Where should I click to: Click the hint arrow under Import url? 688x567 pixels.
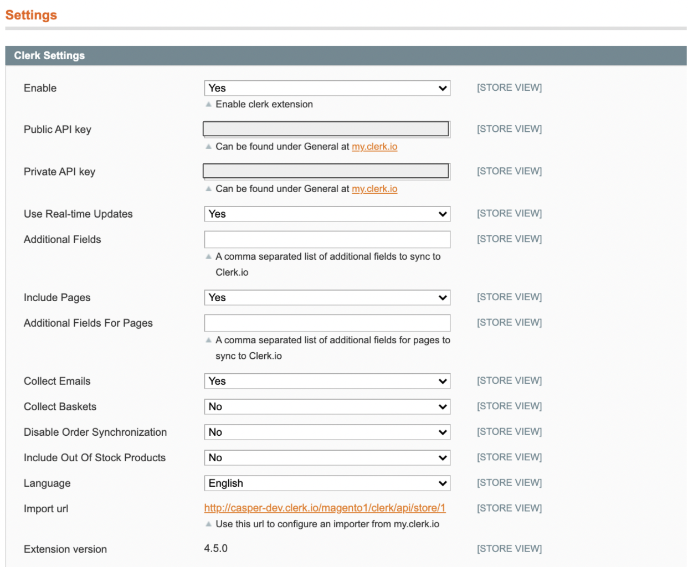click(209, 524)
